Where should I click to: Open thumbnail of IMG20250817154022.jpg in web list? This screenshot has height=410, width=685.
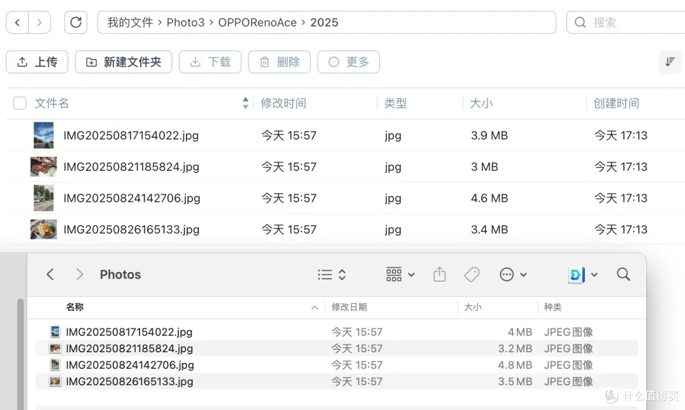point(44,135)
